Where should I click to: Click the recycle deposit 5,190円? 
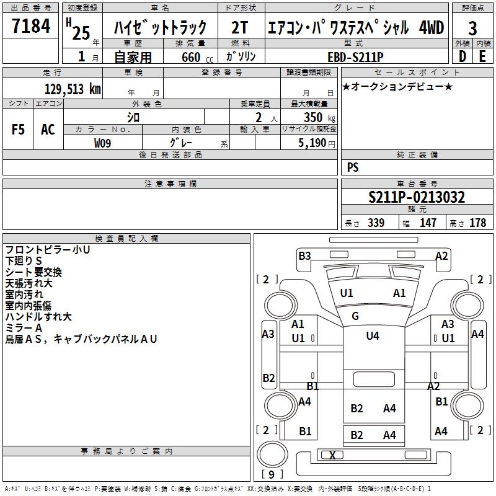tap(317, 143)
